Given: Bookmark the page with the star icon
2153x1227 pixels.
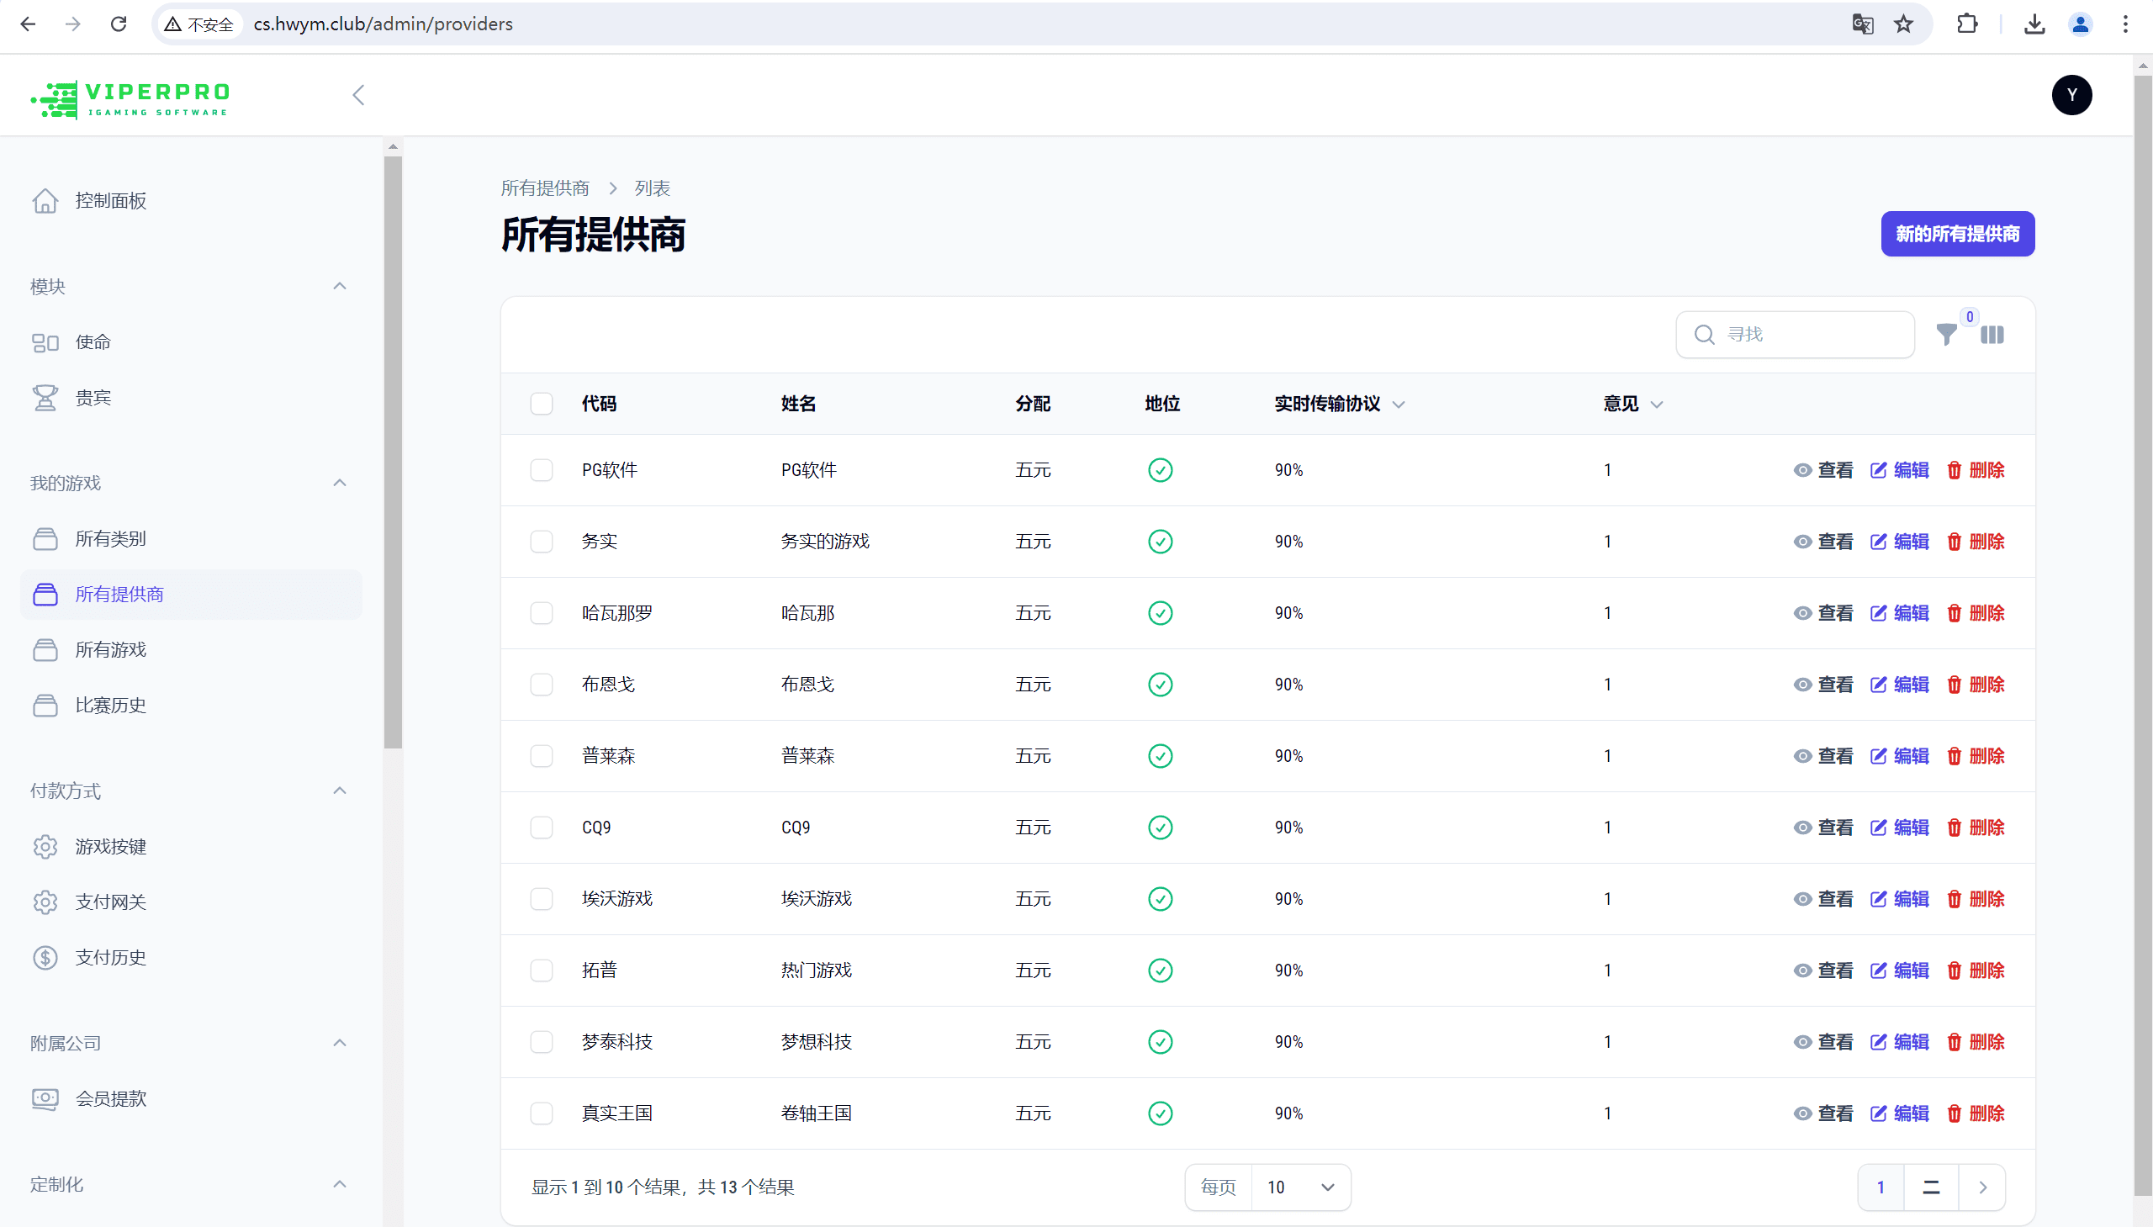Looking at the screenshot, I should point(1903,24).
